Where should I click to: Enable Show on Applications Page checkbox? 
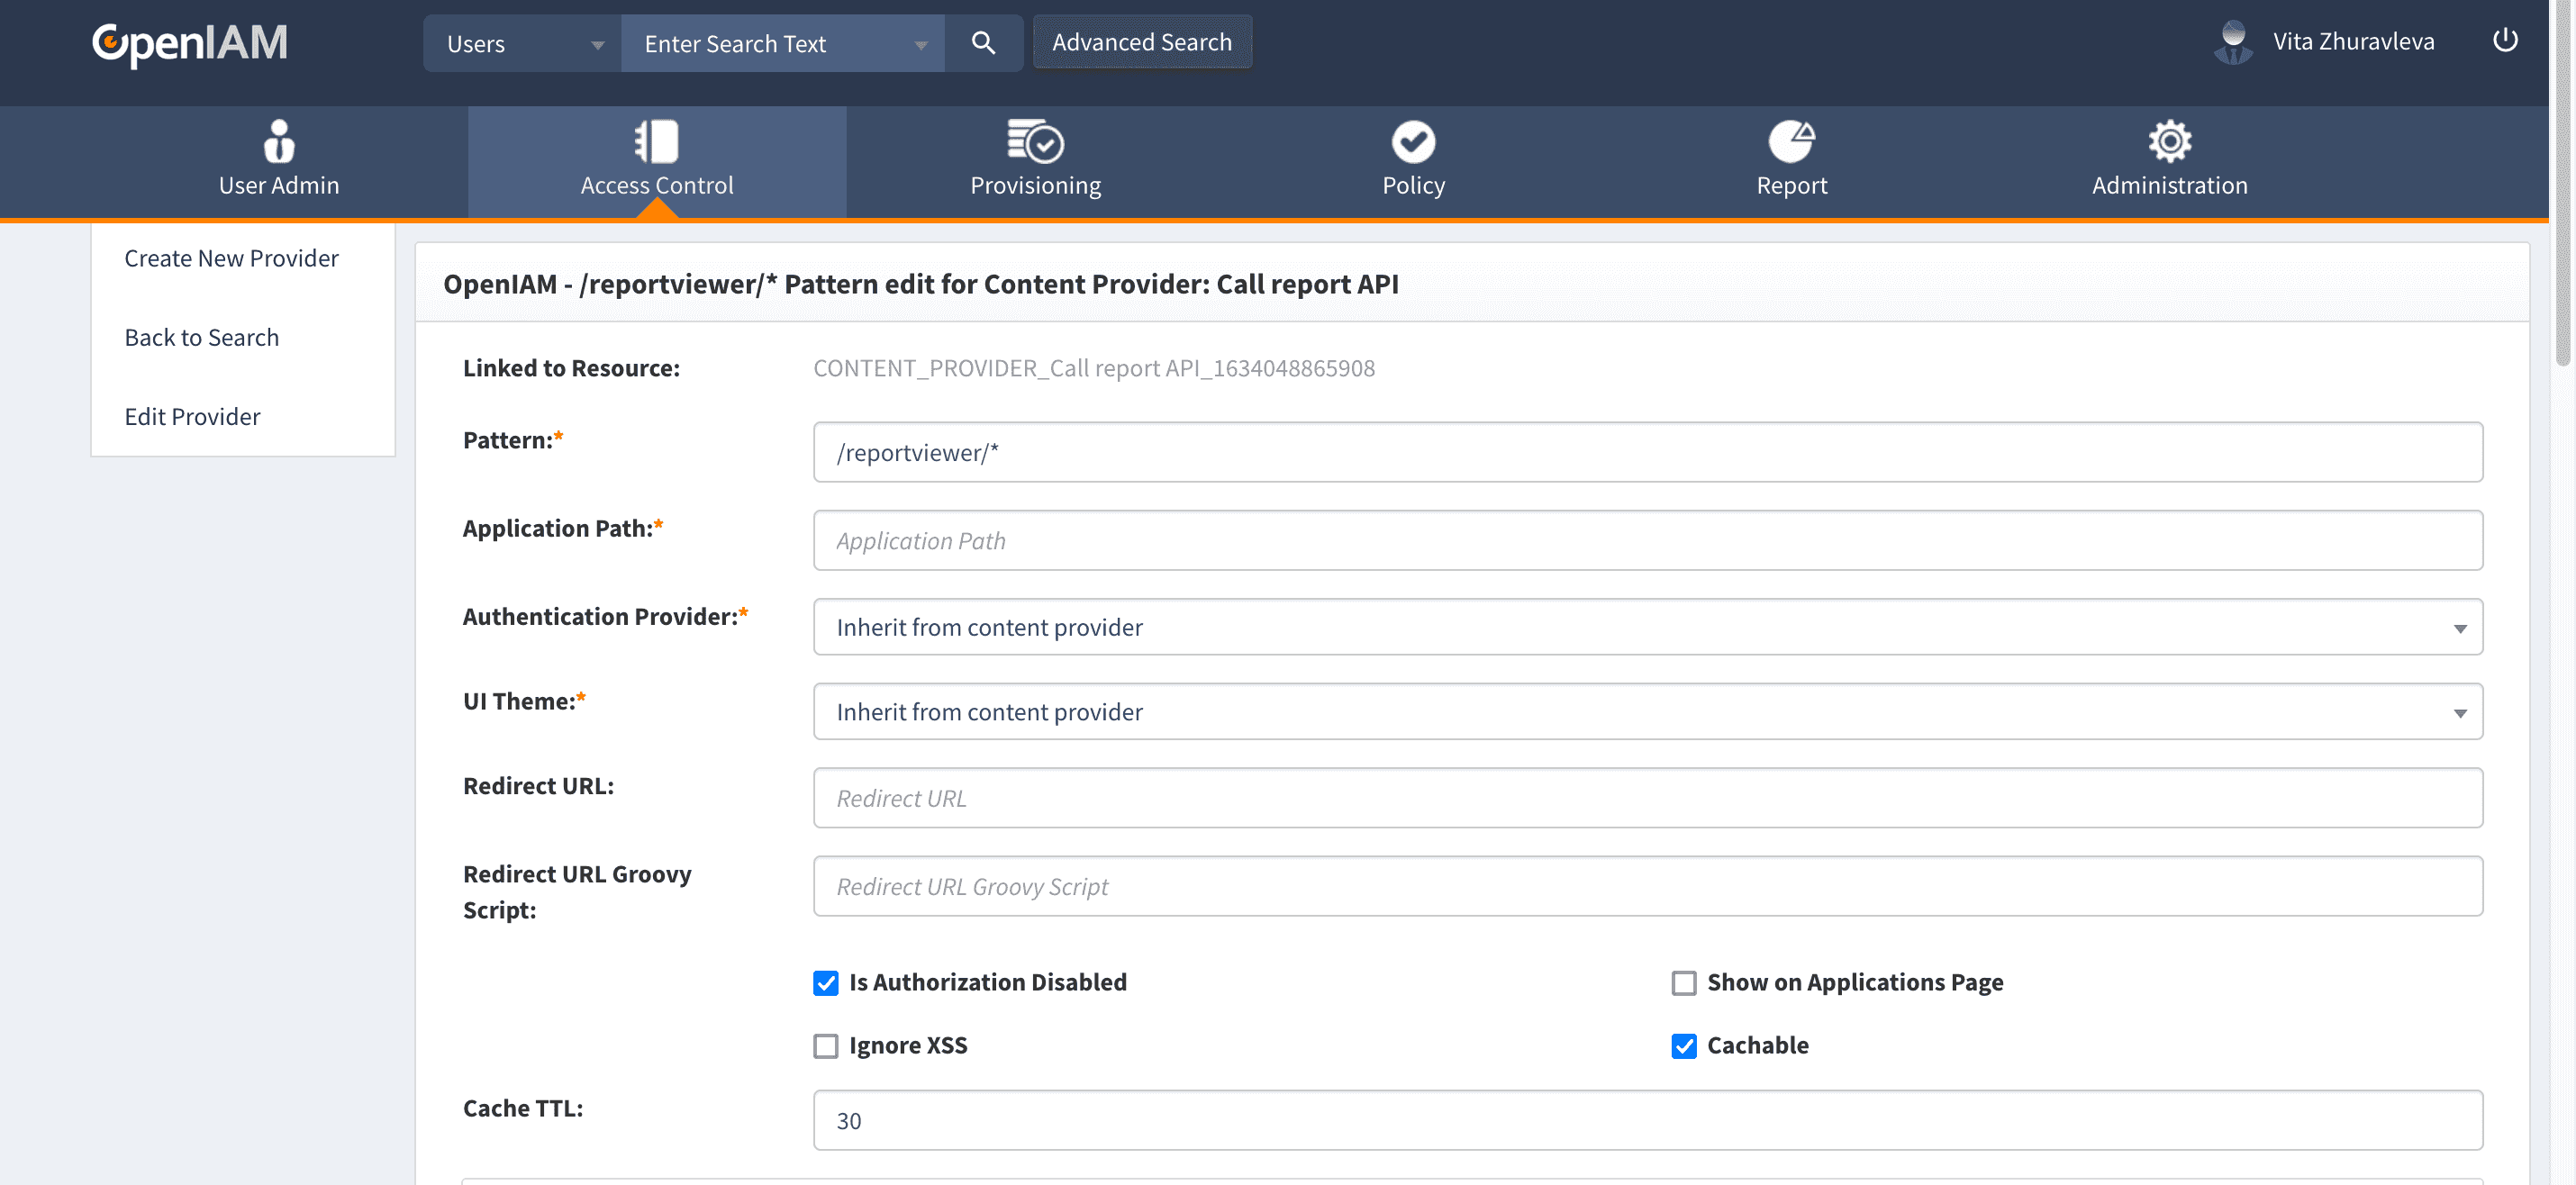tap(1684, 983)
